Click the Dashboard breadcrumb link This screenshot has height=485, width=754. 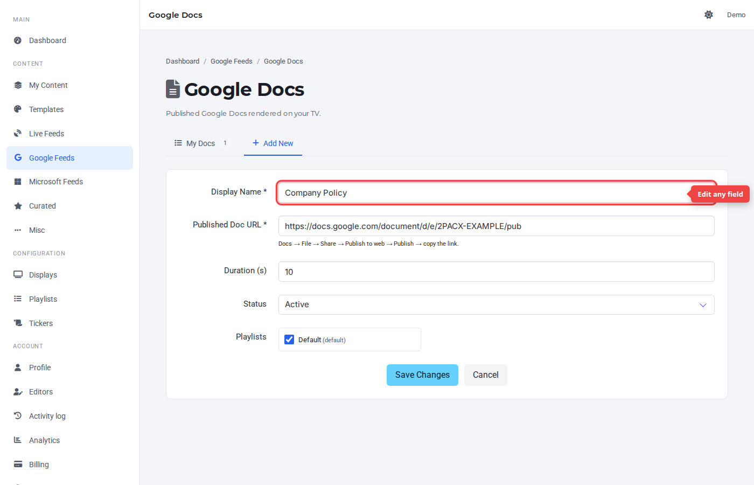183,61
